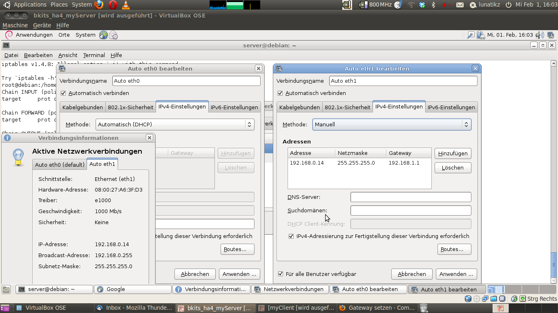Image resolution: width=558 pixels, height=313 pixels.
Task: Open the Maschine menu of VirtualBox
Action: tap(15, 25)
